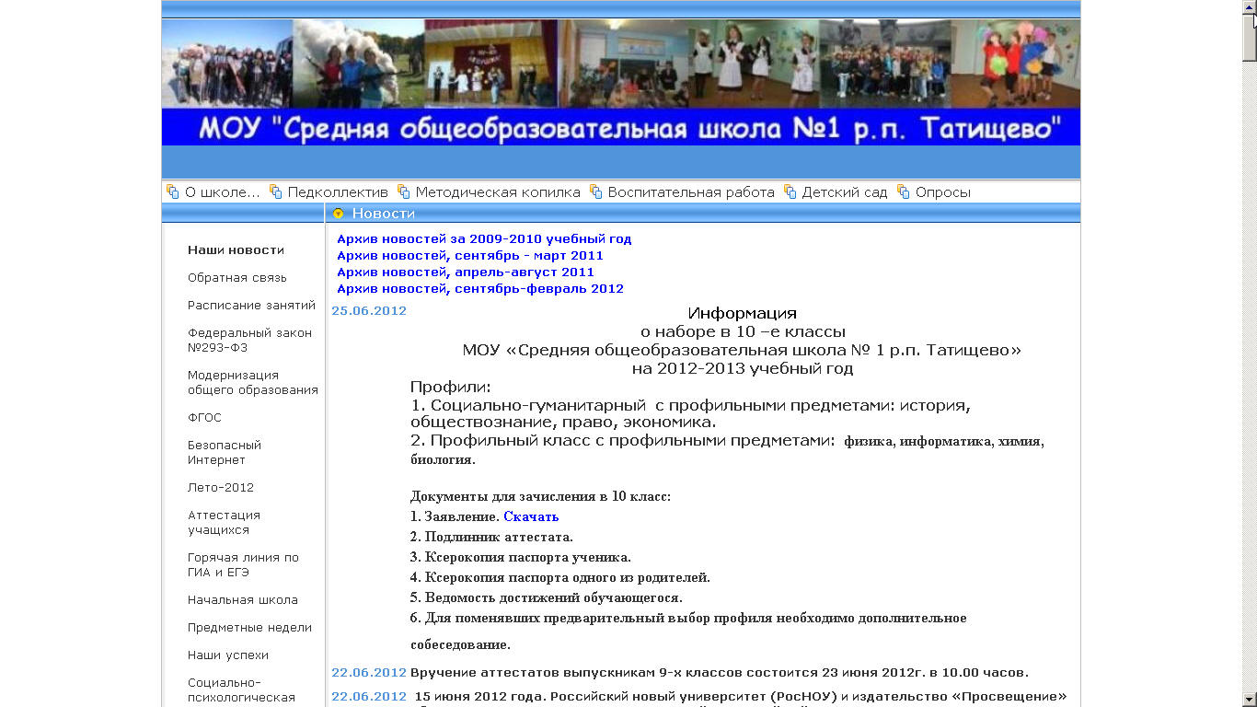The image size is (1257, 707).
Task: Click item 4. Ксерокопия паспорта одного из родителей.
Action: pos(560,577)
